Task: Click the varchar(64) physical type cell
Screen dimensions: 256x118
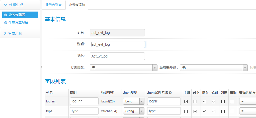Action: 111,111
